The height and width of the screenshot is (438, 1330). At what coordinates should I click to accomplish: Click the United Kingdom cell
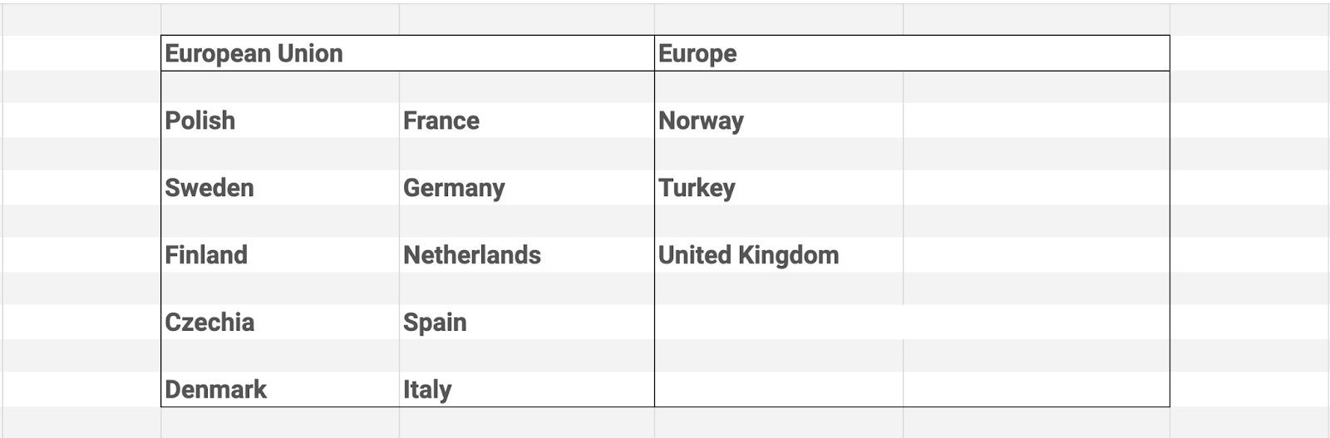(x=779, y=255)
